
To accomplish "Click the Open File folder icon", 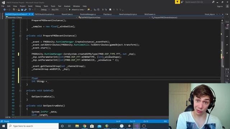I will [19, 10].
